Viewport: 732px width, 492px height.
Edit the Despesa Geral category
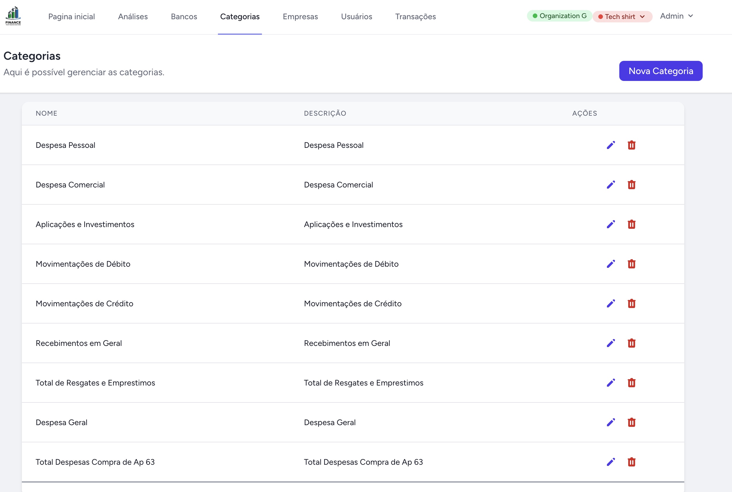tap(611, 422)
